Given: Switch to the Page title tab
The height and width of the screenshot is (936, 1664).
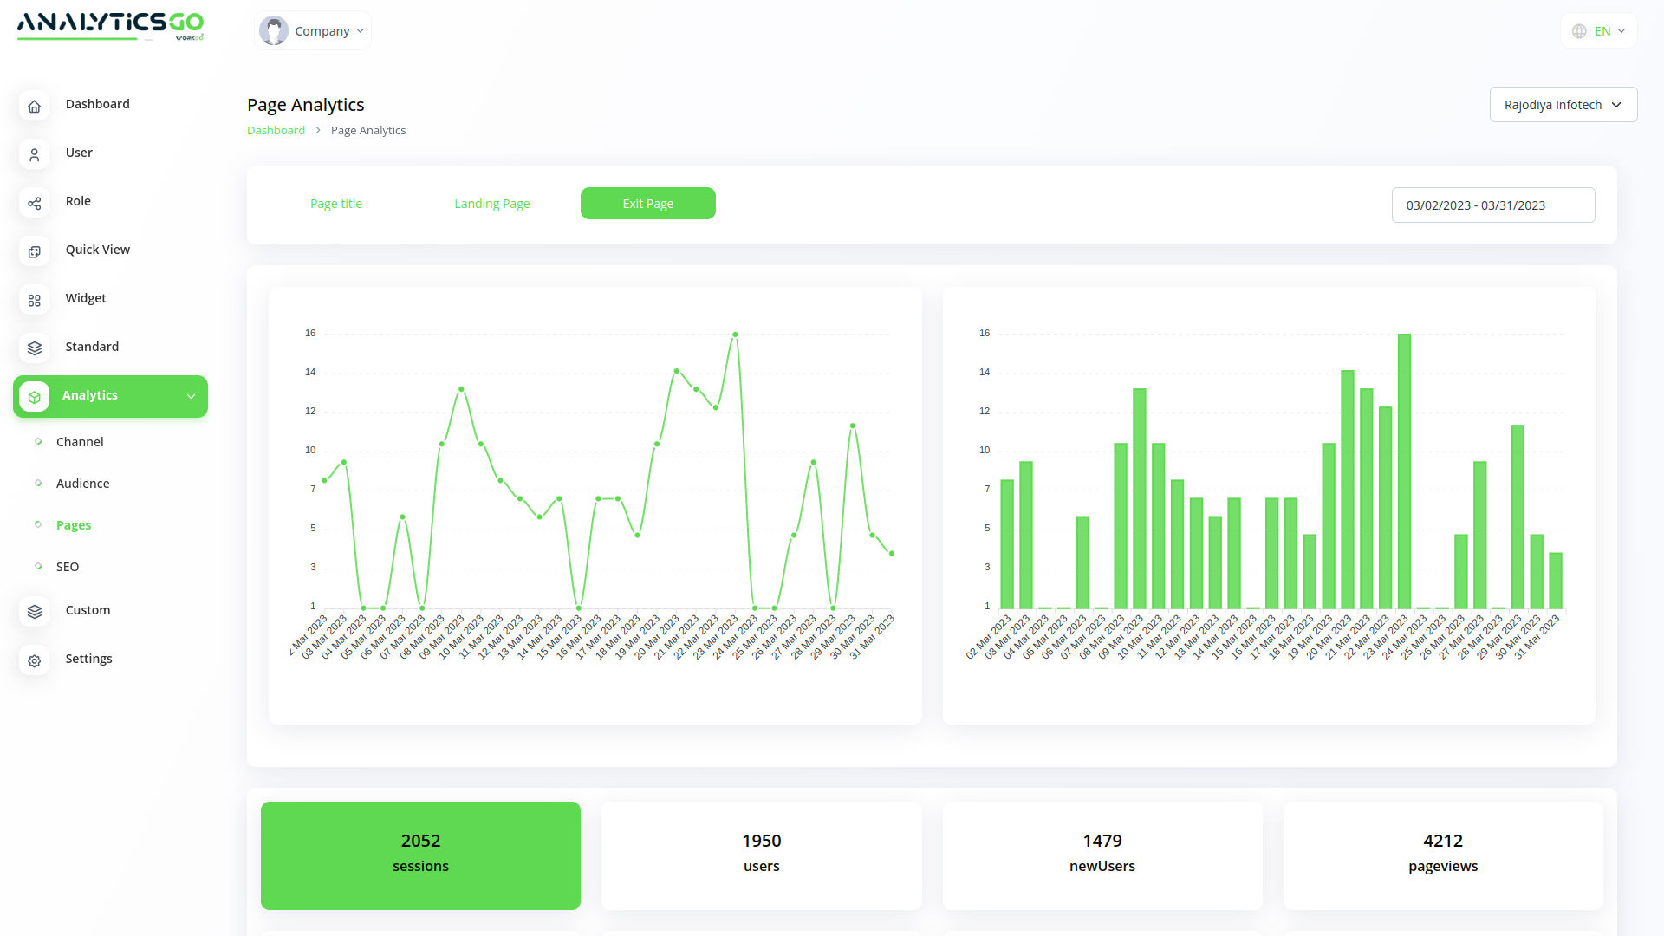Looking at the screenshot, I should click(x=336, y=204).
